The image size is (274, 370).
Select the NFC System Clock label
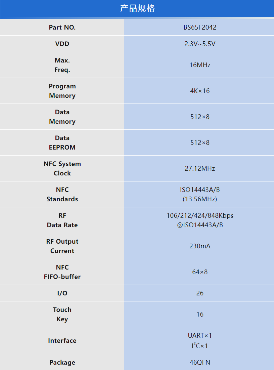pos(62,169)
